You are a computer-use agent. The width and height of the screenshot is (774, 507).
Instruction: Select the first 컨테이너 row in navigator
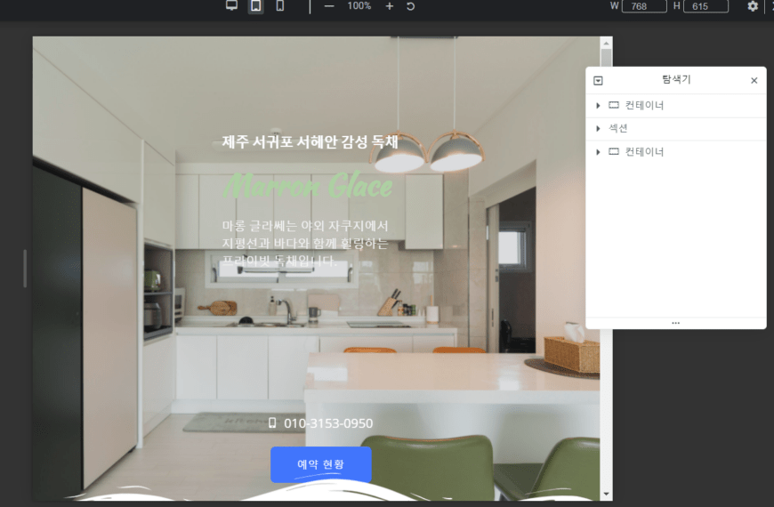coord(676,105)
